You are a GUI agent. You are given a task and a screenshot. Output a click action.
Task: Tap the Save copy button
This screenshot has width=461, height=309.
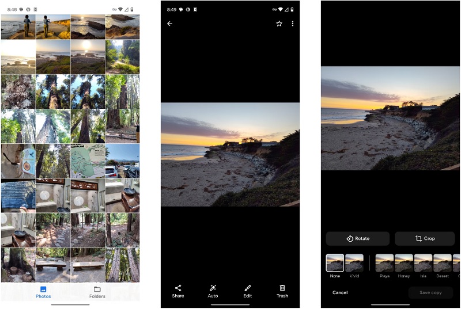(x=430, y=292)
